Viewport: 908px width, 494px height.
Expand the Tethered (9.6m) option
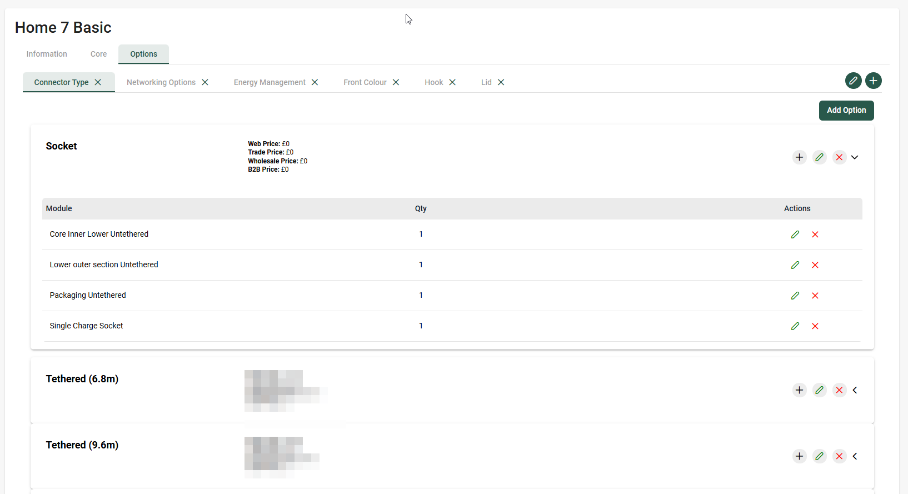tap(855, 456)
